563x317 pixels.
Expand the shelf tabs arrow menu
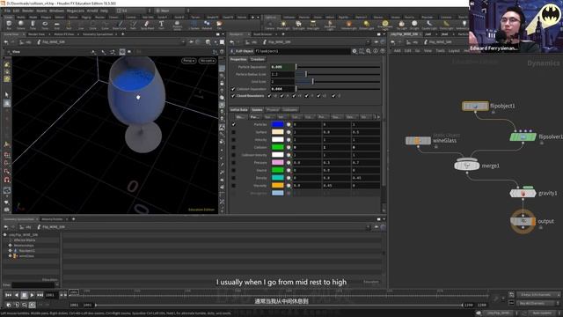pyautogui.click(x=258, y=17)
